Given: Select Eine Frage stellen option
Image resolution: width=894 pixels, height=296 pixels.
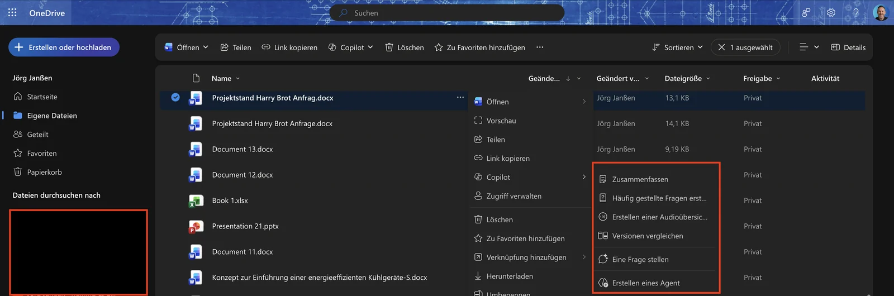Looking at the screenshot, I should coord(656,260).
